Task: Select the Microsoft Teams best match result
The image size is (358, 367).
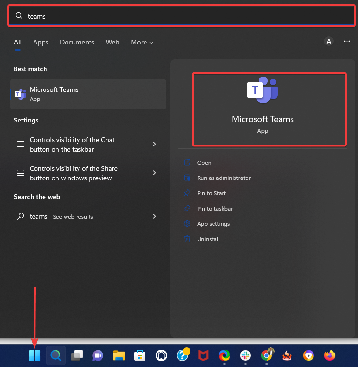Action: click(x=88, y=94)
